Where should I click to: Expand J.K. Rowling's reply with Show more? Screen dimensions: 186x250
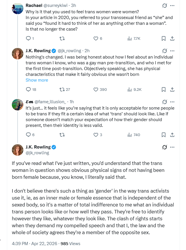(37, 80)
